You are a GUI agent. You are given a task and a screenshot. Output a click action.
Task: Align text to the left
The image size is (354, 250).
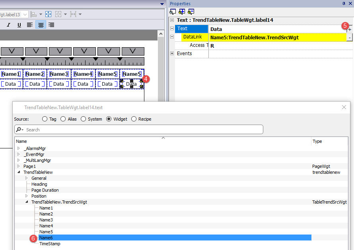[30, 25]
